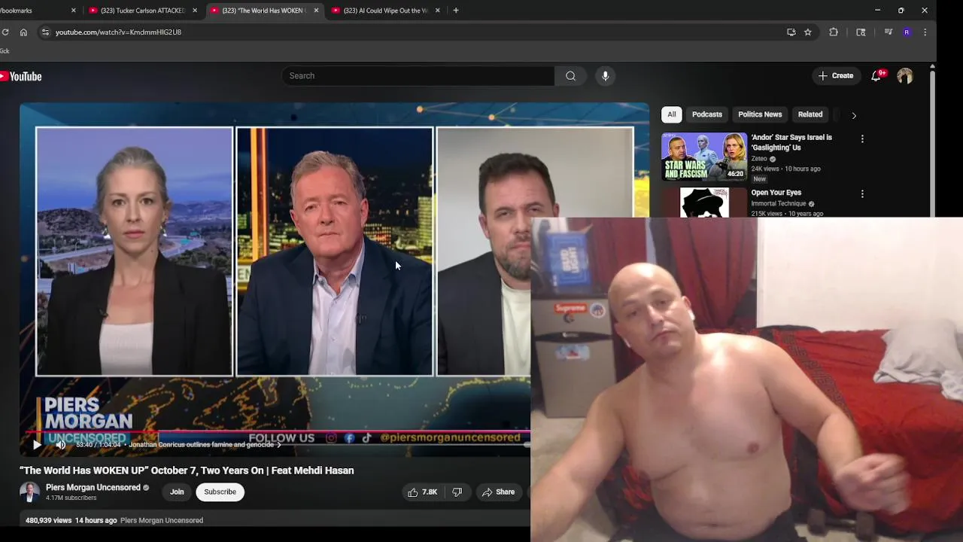Close the Tucker Carlson ATTACKED tab
The image size is (963, 542).
195,11
